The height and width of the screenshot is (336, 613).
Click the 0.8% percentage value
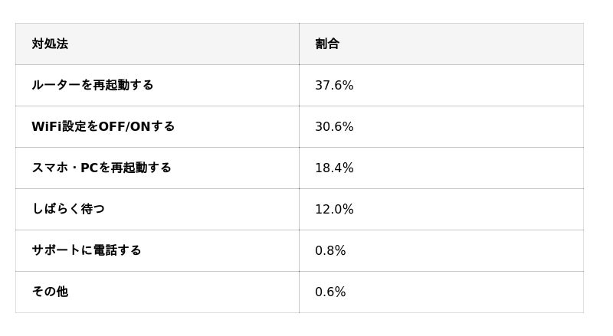(330, 251)
